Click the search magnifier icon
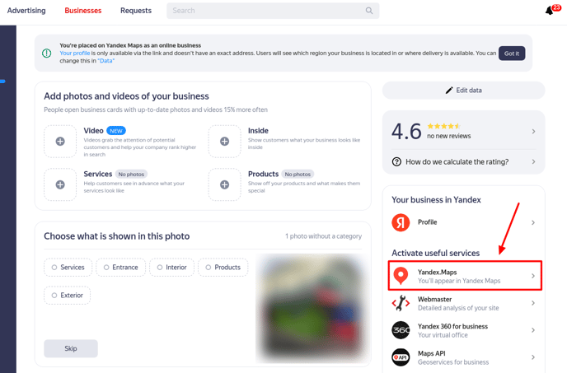The width and height of the screenshot is (567, 373). 369,11
